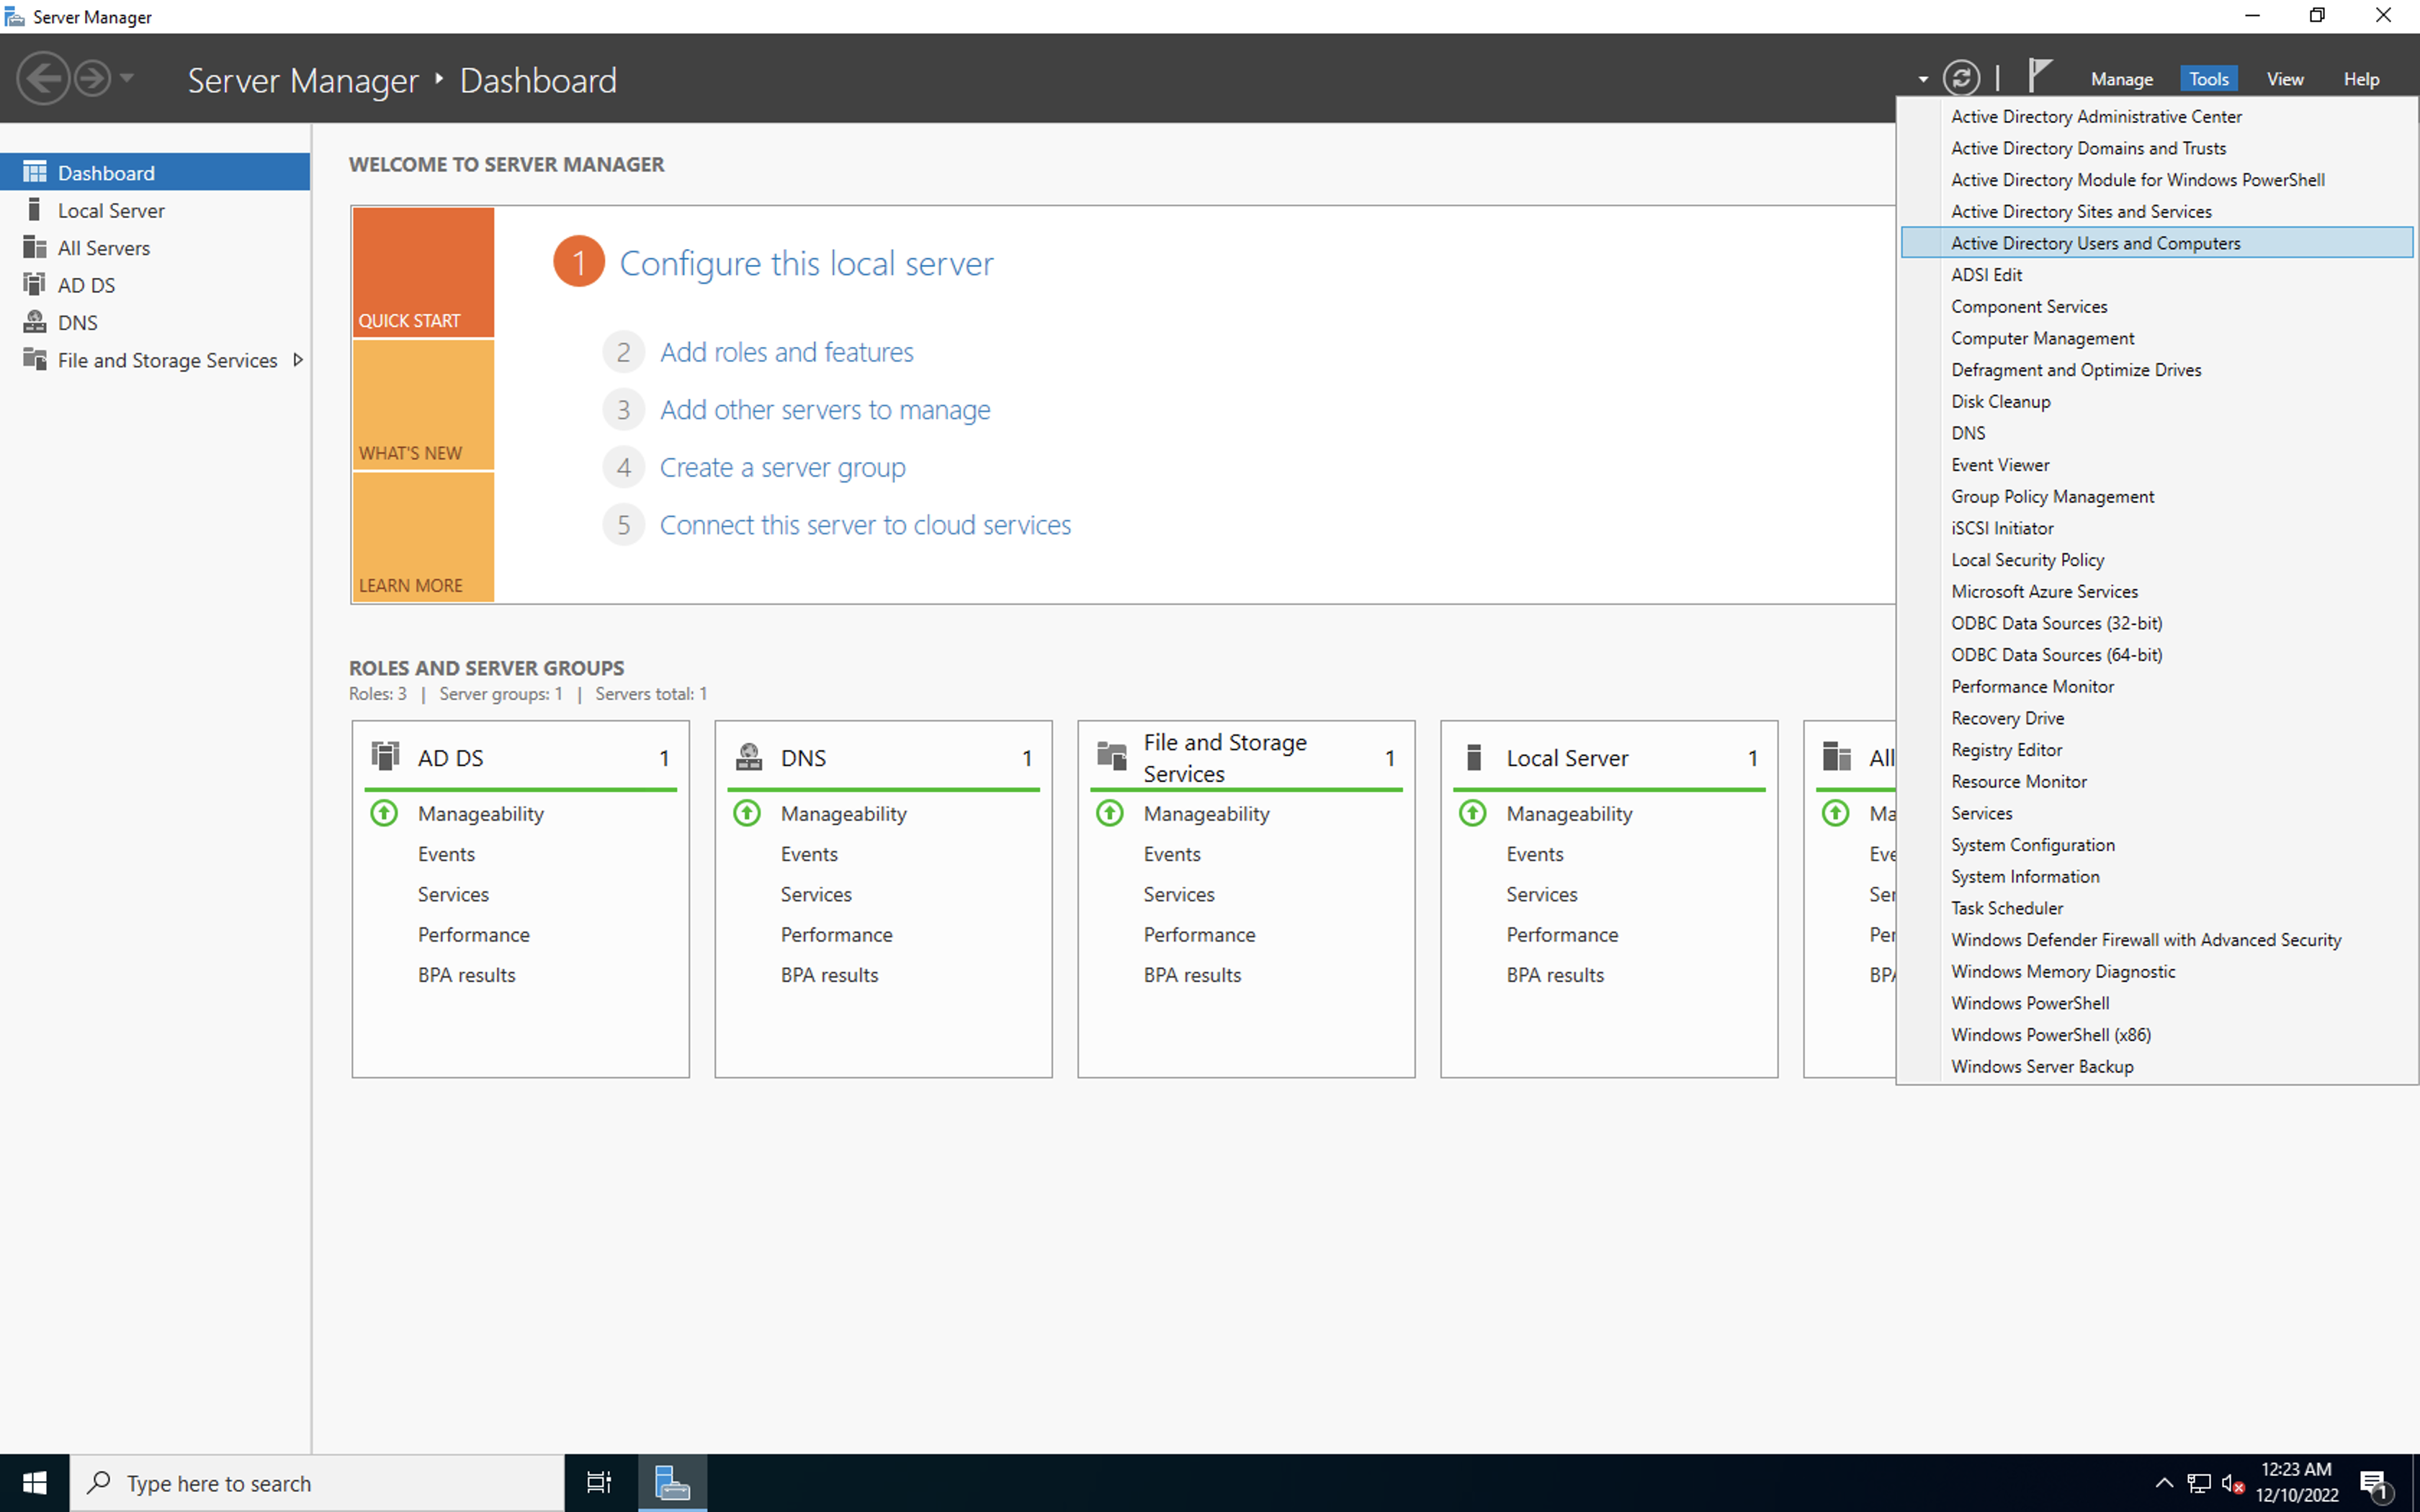The height and width of the screenshot is (1512, 2420).
Task: Open Active Directory Users and Computers
Action: (x=2157, y=243)
